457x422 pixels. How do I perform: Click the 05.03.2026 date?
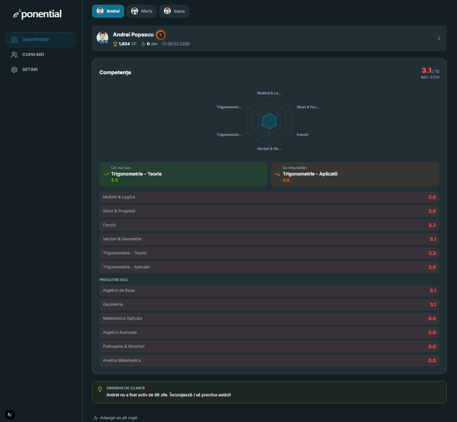pos(178,44)
